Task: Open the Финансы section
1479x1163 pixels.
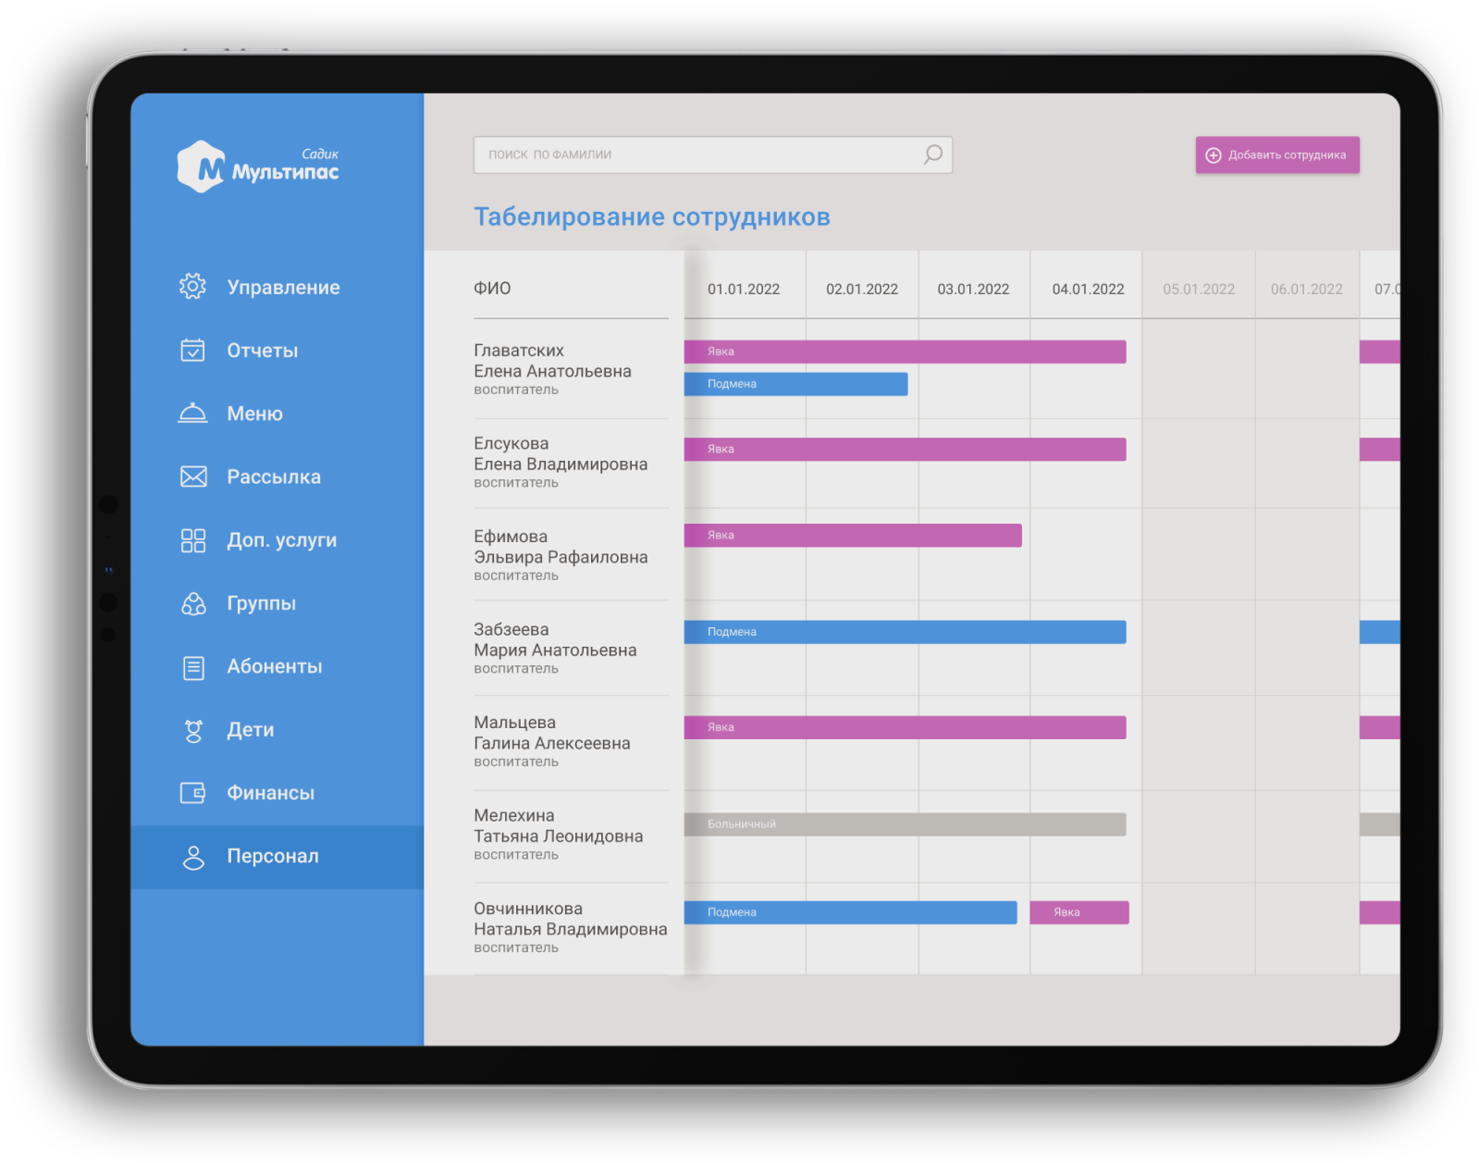Action: click(x=277, y=793)
